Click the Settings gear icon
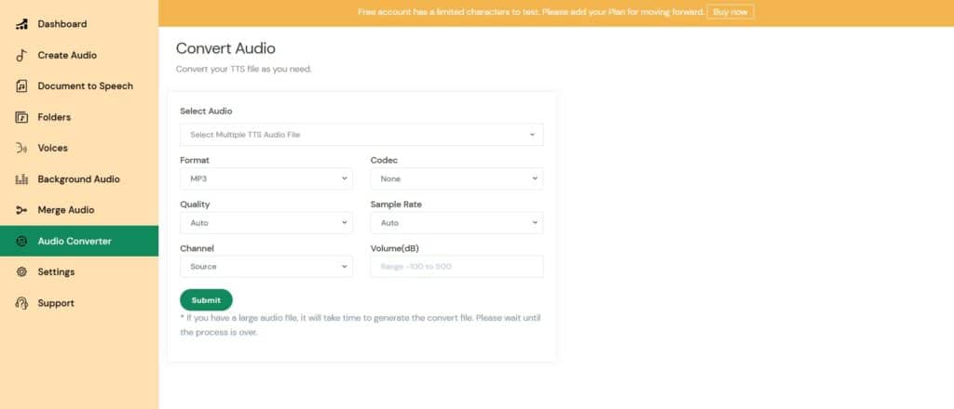 pos(21,271)
